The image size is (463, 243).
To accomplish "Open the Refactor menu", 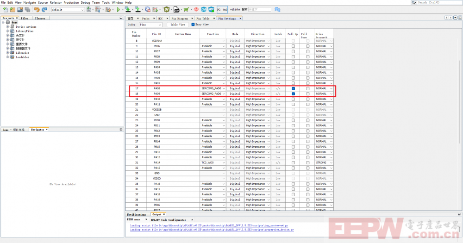I will point(56,2).
